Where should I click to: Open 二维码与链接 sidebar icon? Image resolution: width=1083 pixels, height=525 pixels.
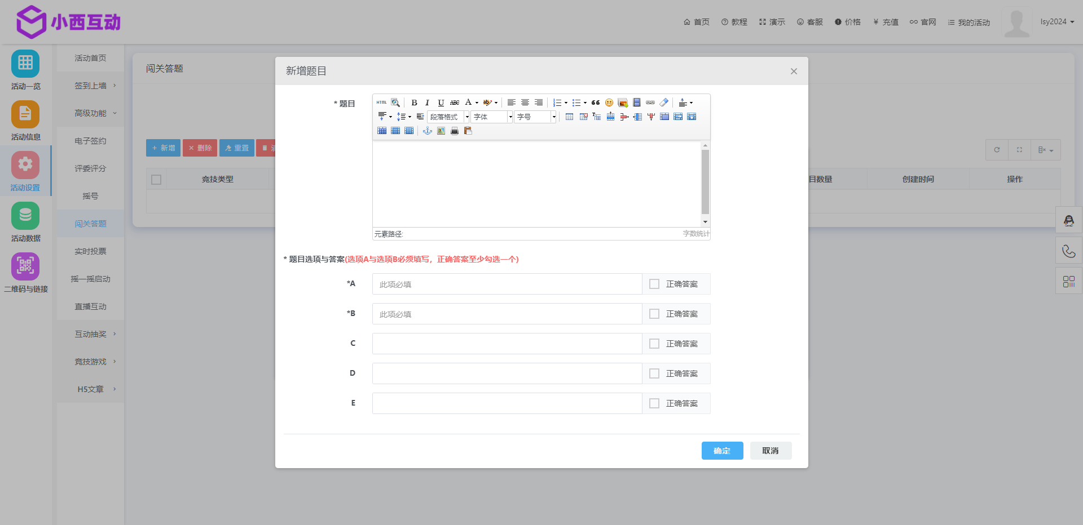pos(25,266)
